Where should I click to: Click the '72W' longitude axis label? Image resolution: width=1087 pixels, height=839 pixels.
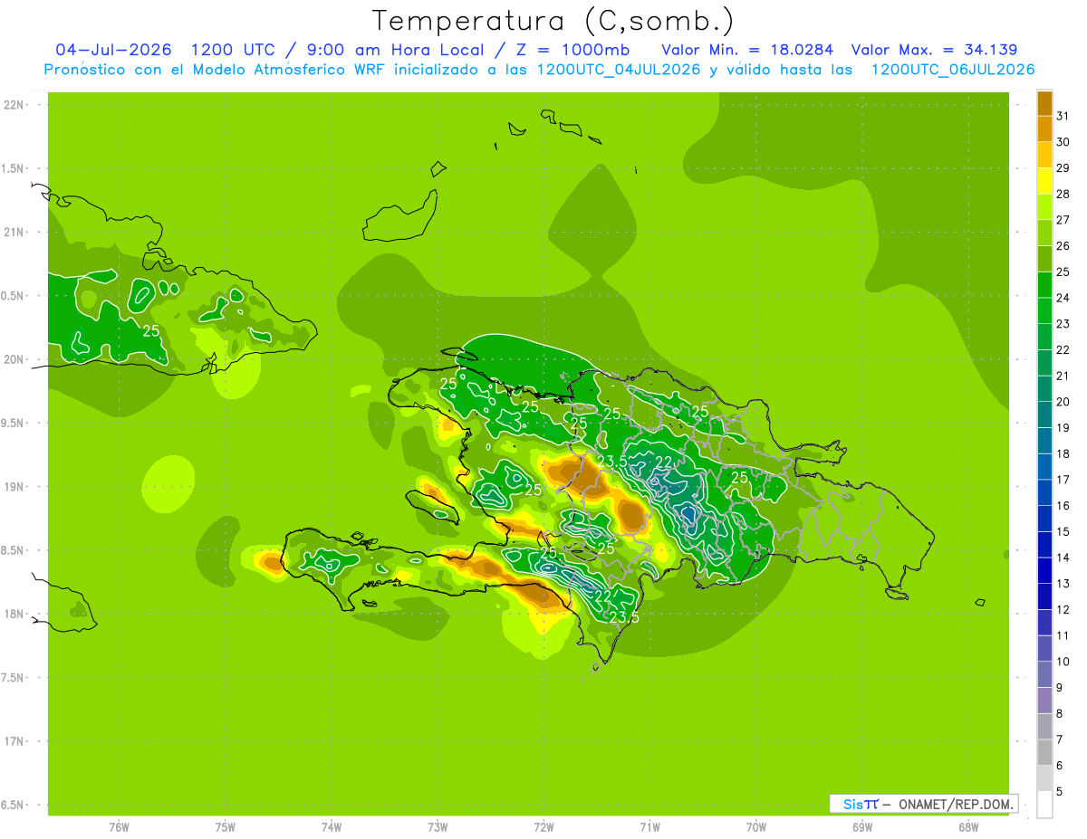click(543, 827)
